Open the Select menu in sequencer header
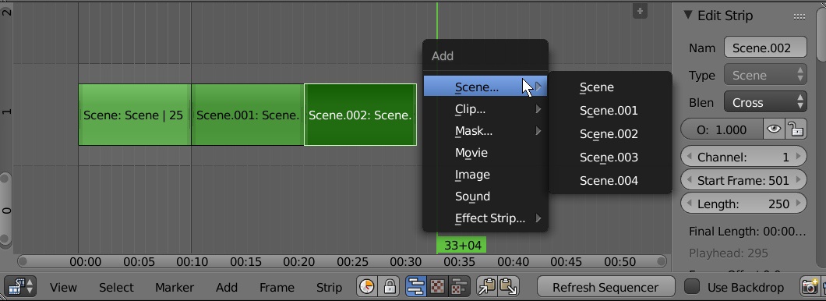 pos(116,287)
